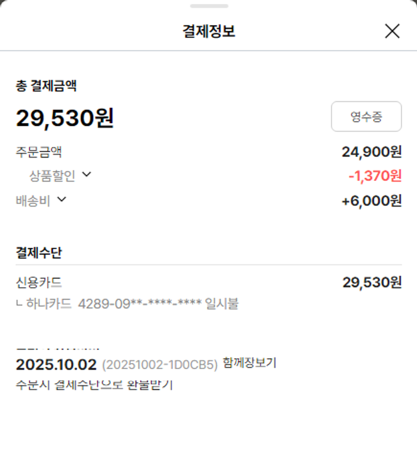The image size is (417, 451).
Task: Click the 신용카드 payment method label
Action: pyautogui.click(x=39, y=282)
